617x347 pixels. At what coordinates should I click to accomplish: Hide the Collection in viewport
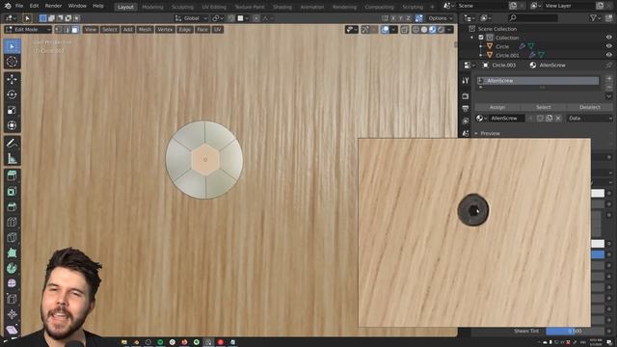[608, 38]
